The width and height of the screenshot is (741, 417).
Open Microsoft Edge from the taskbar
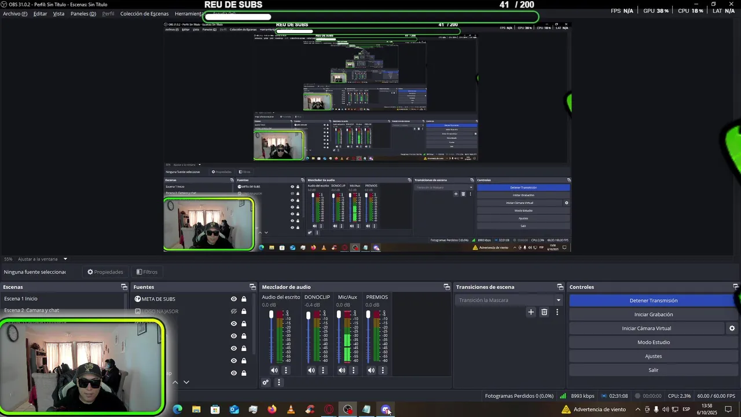tap(178, 409)
